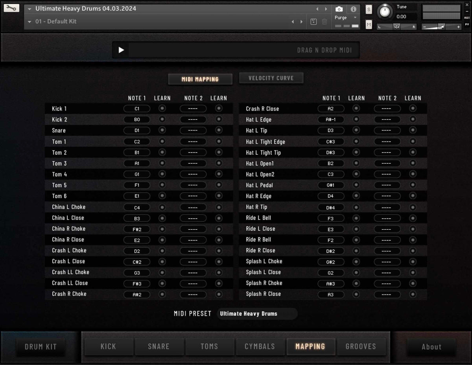Open Kick 2 Note 1 value B0
This screenshot has height=365, width=472.
(x=137, y=120)
